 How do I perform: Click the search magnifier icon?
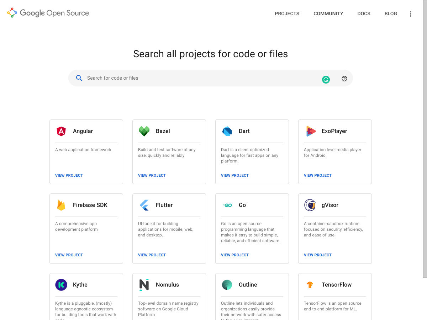tap(79, 78)
